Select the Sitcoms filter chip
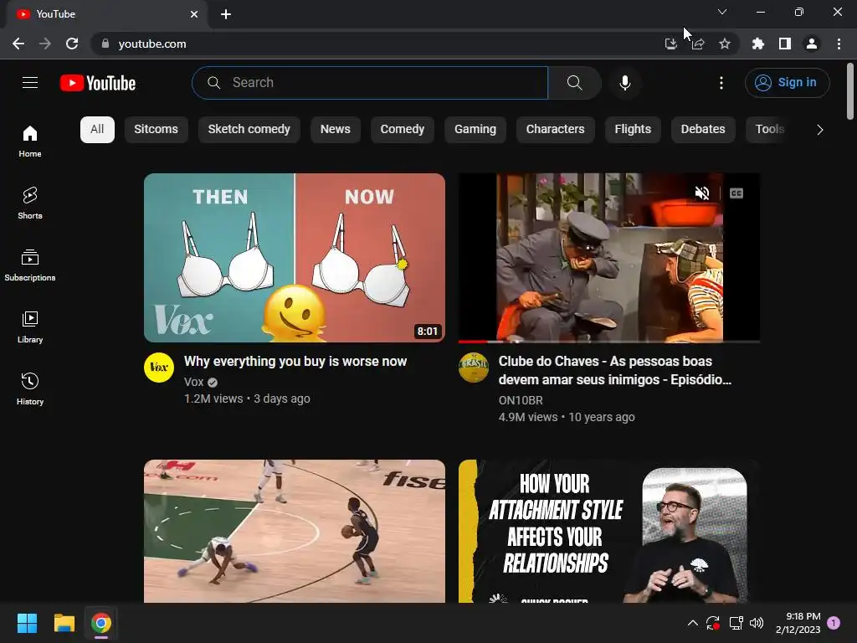This screenshot has width=857, height=643. (x=156, y=130)
